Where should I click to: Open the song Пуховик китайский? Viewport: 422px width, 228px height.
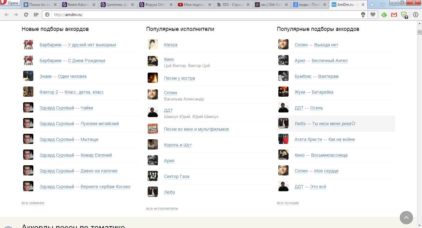click(100, 124)
